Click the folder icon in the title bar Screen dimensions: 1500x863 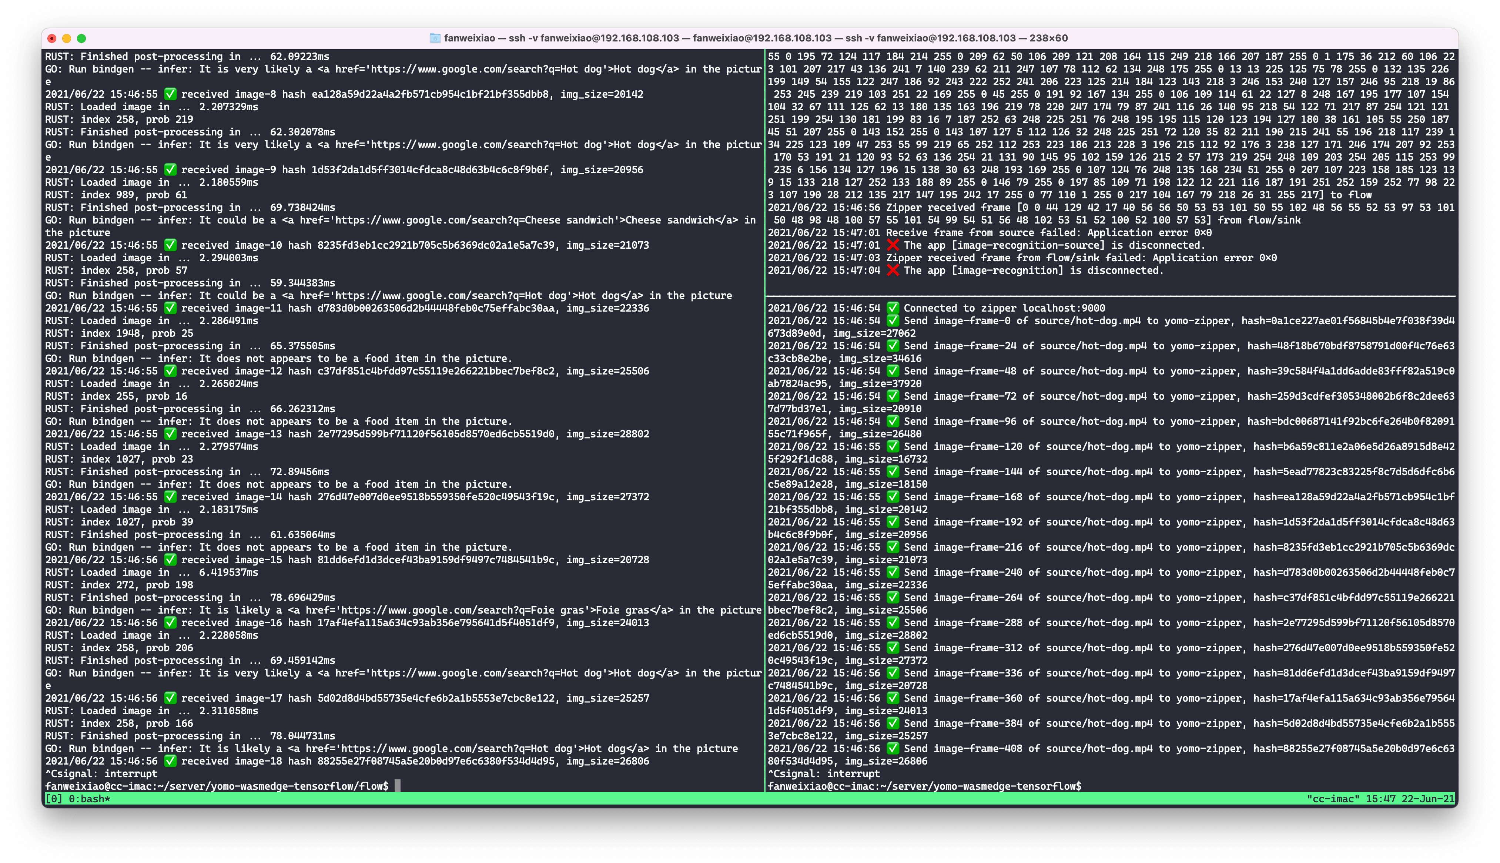click(435, 38)
